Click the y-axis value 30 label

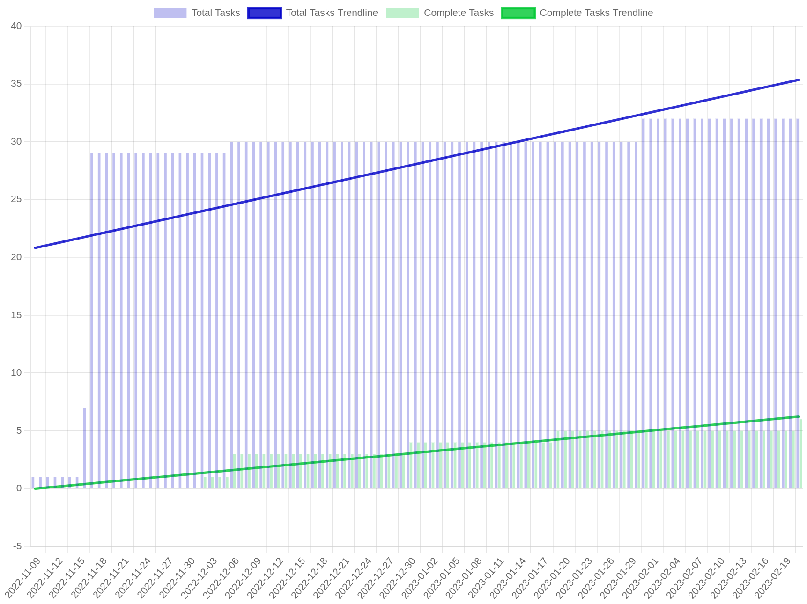click(x=15, y=142)
